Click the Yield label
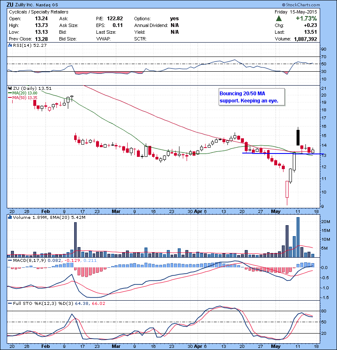This screenshot has width=337, height=350. [139, 32]
